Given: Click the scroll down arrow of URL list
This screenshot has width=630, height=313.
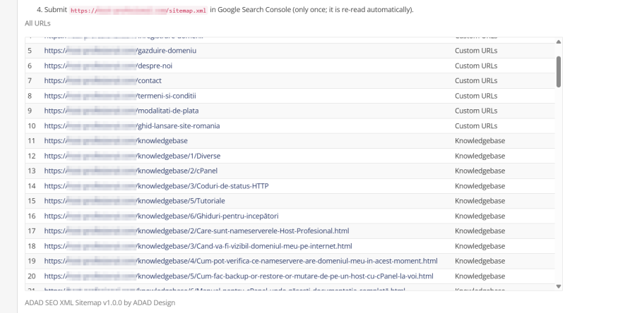Looking at the screenshot, I should click(559, 286).
